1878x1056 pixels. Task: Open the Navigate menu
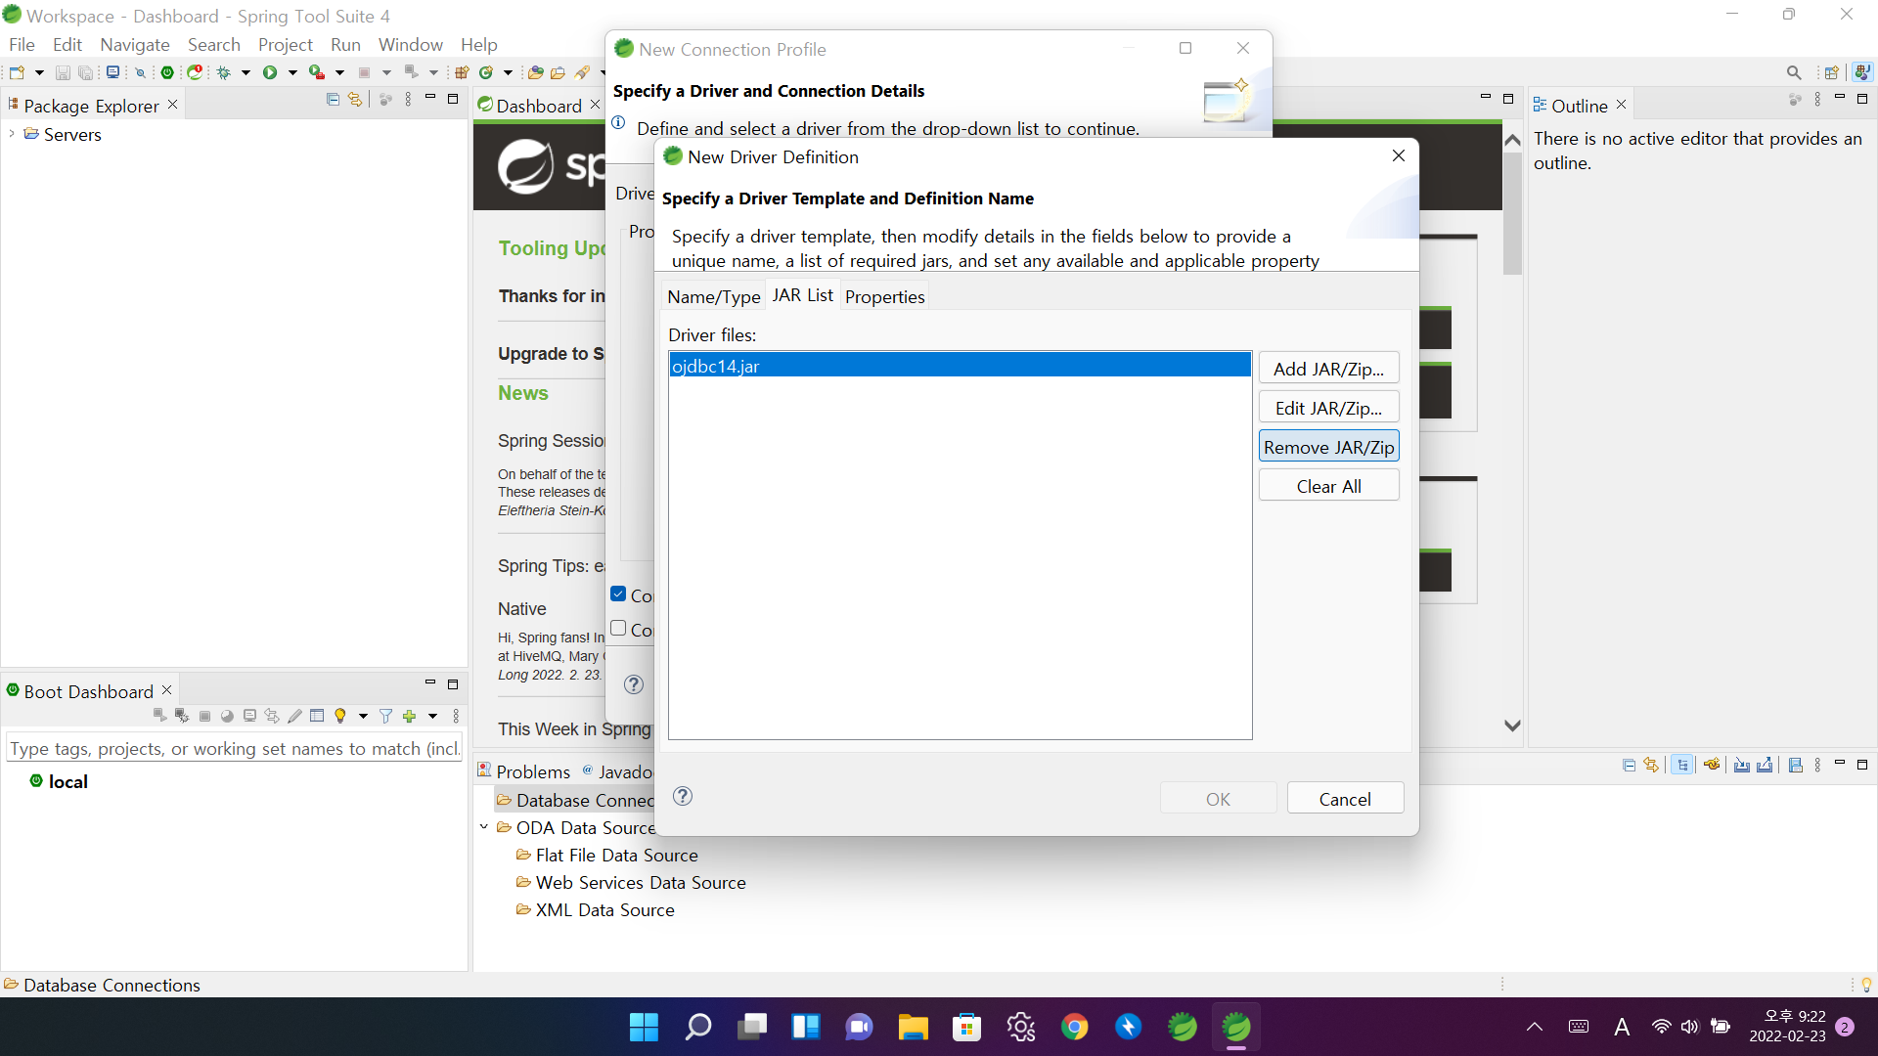(134, 44)
